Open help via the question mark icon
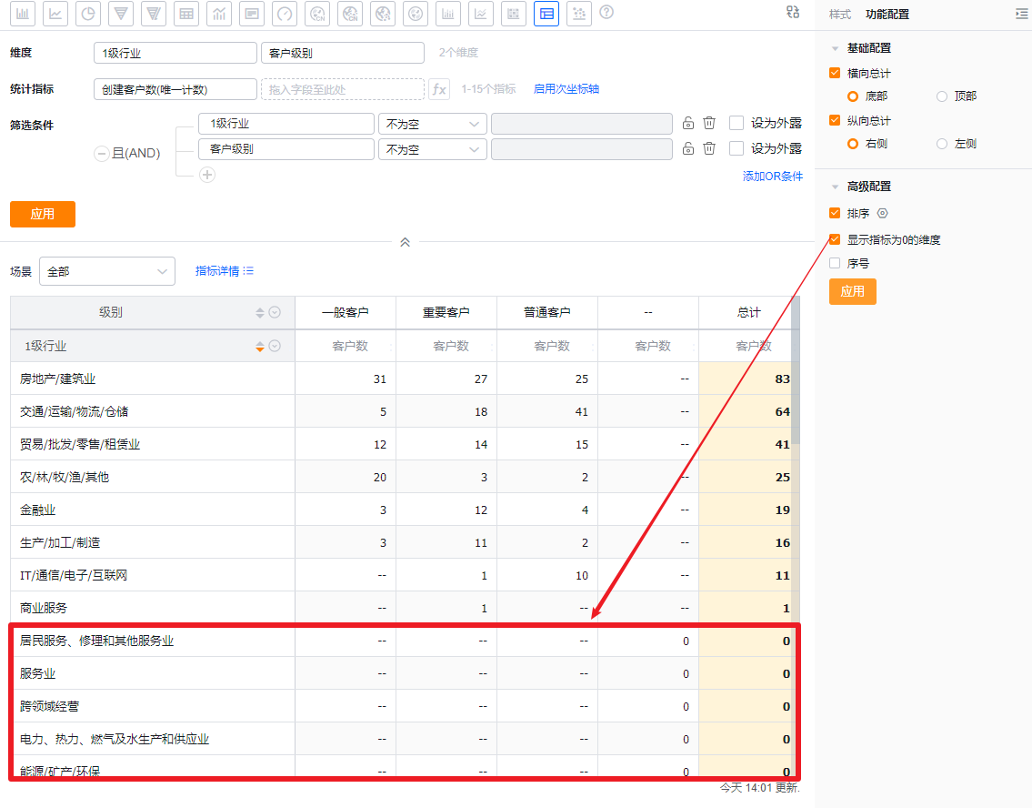Screen dimensions: 1032x808 [x=606, y=13]
